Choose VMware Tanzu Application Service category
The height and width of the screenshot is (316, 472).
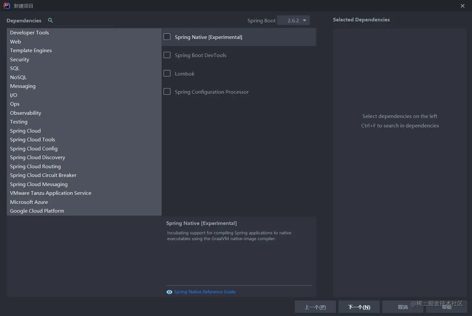click(84, 193)
